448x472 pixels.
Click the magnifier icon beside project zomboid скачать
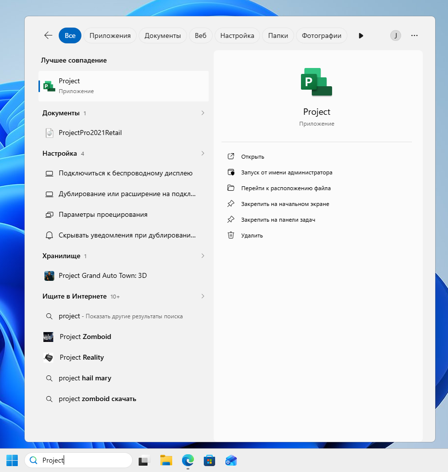click(49, 399)
